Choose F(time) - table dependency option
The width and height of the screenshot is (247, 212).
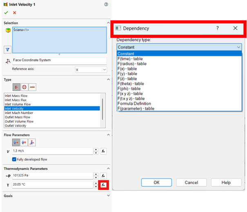tap(131, 59)
